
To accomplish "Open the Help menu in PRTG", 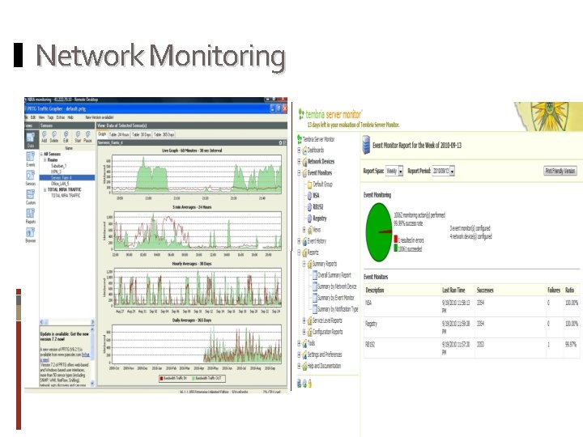I will click(x=70, y=117).
